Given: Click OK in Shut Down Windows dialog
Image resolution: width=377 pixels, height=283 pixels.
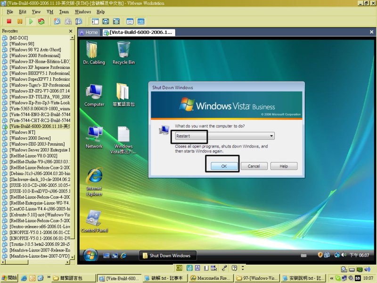Looking at the screenshot, I should click(x=224, y=166).
